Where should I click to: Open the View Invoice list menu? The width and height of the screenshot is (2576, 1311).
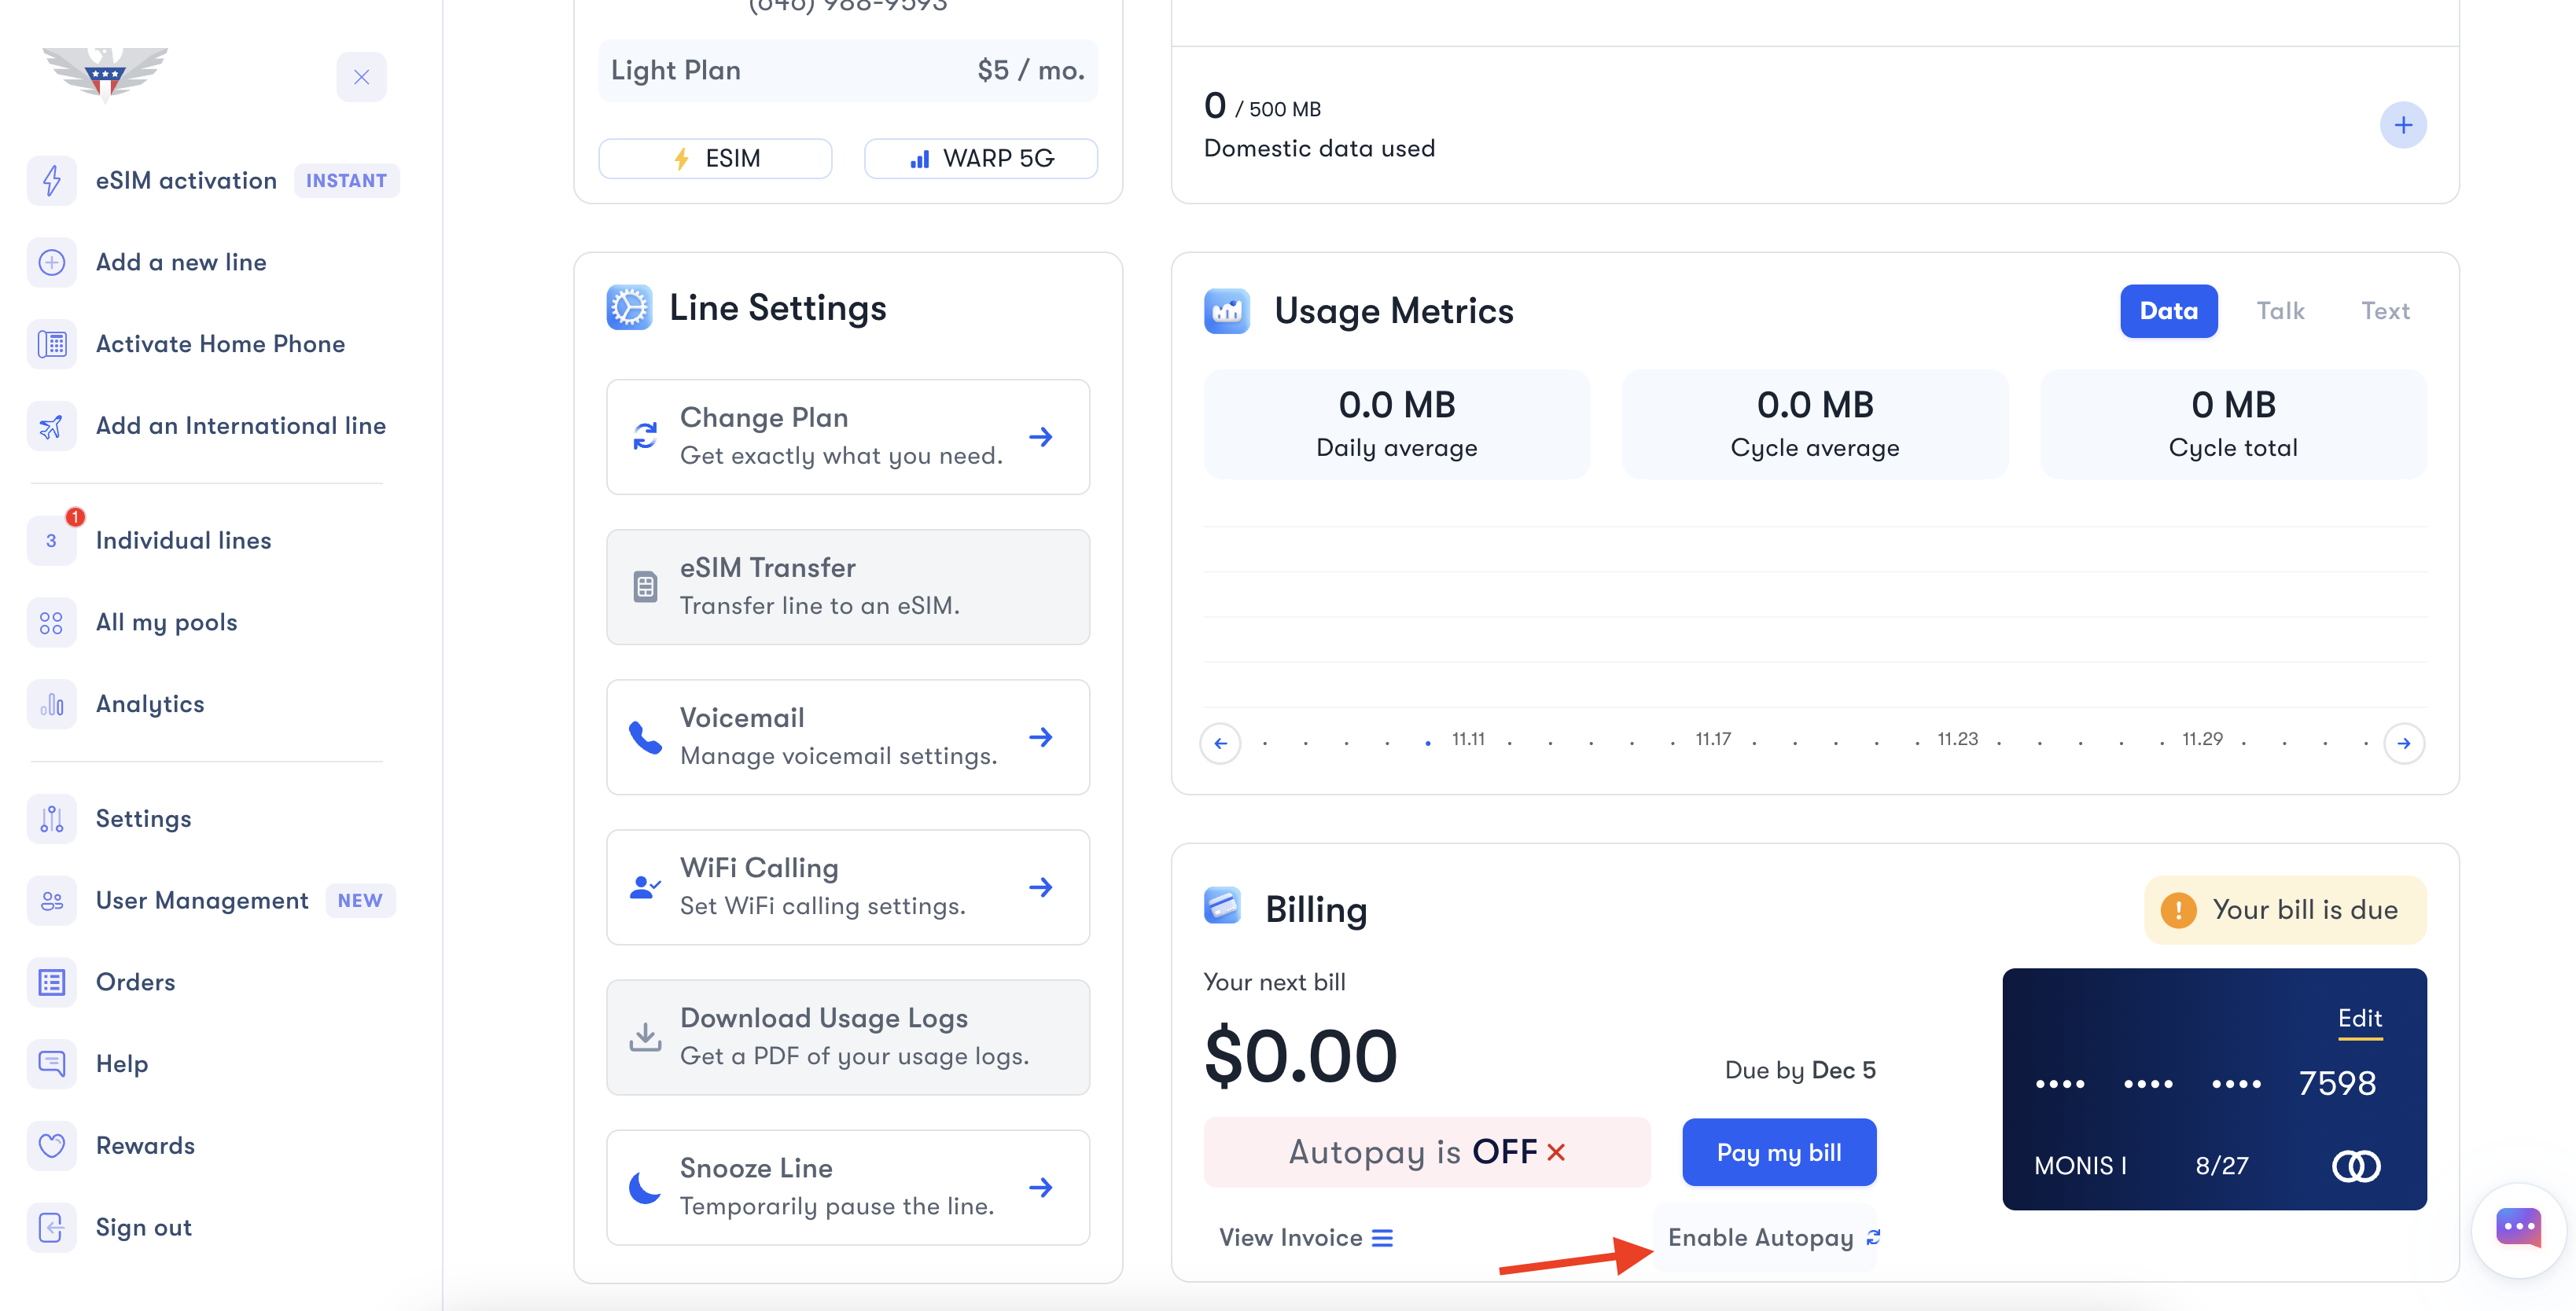(1305, 1238)
